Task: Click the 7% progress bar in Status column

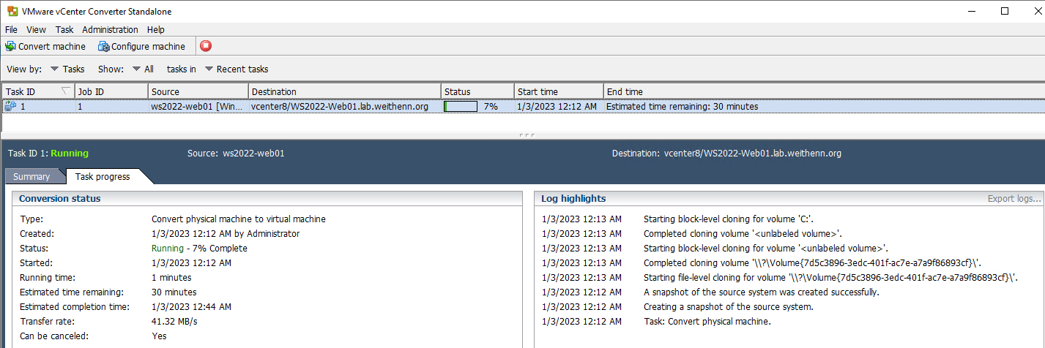Action: (x=461, y=106)
